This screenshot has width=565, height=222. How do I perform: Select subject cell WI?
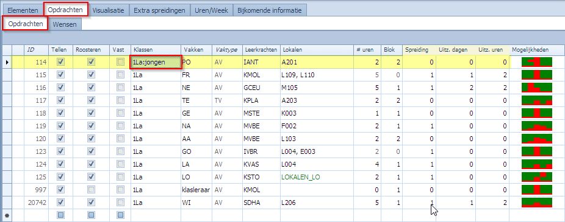[196, 203]
